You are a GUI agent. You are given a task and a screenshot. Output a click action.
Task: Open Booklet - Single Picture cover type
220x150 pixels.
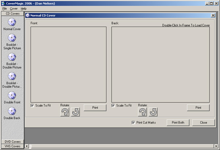tap(12, 38)
